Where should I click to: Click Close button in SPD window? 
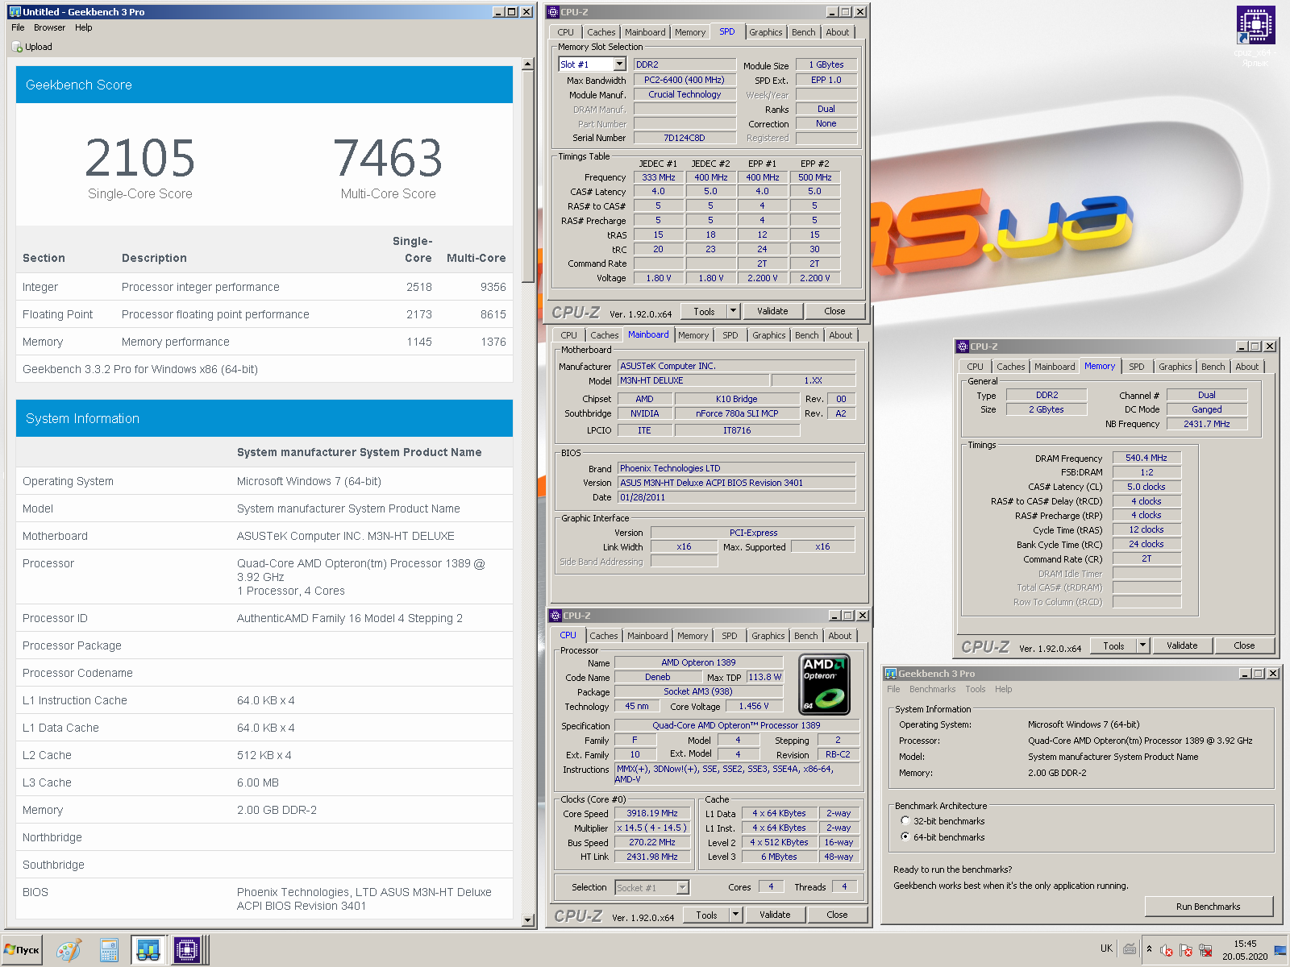coord(834,311)
